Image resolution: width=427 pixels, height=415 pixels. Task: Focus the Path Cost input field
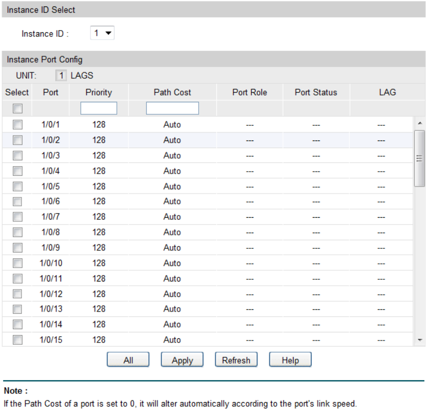pyautogui.click(x=172, y=108)
